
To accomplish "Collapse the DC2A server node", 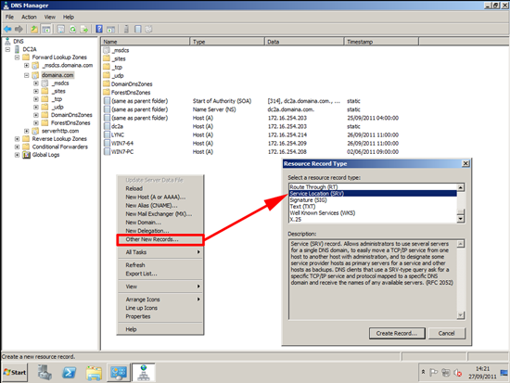I will point(7,49).
